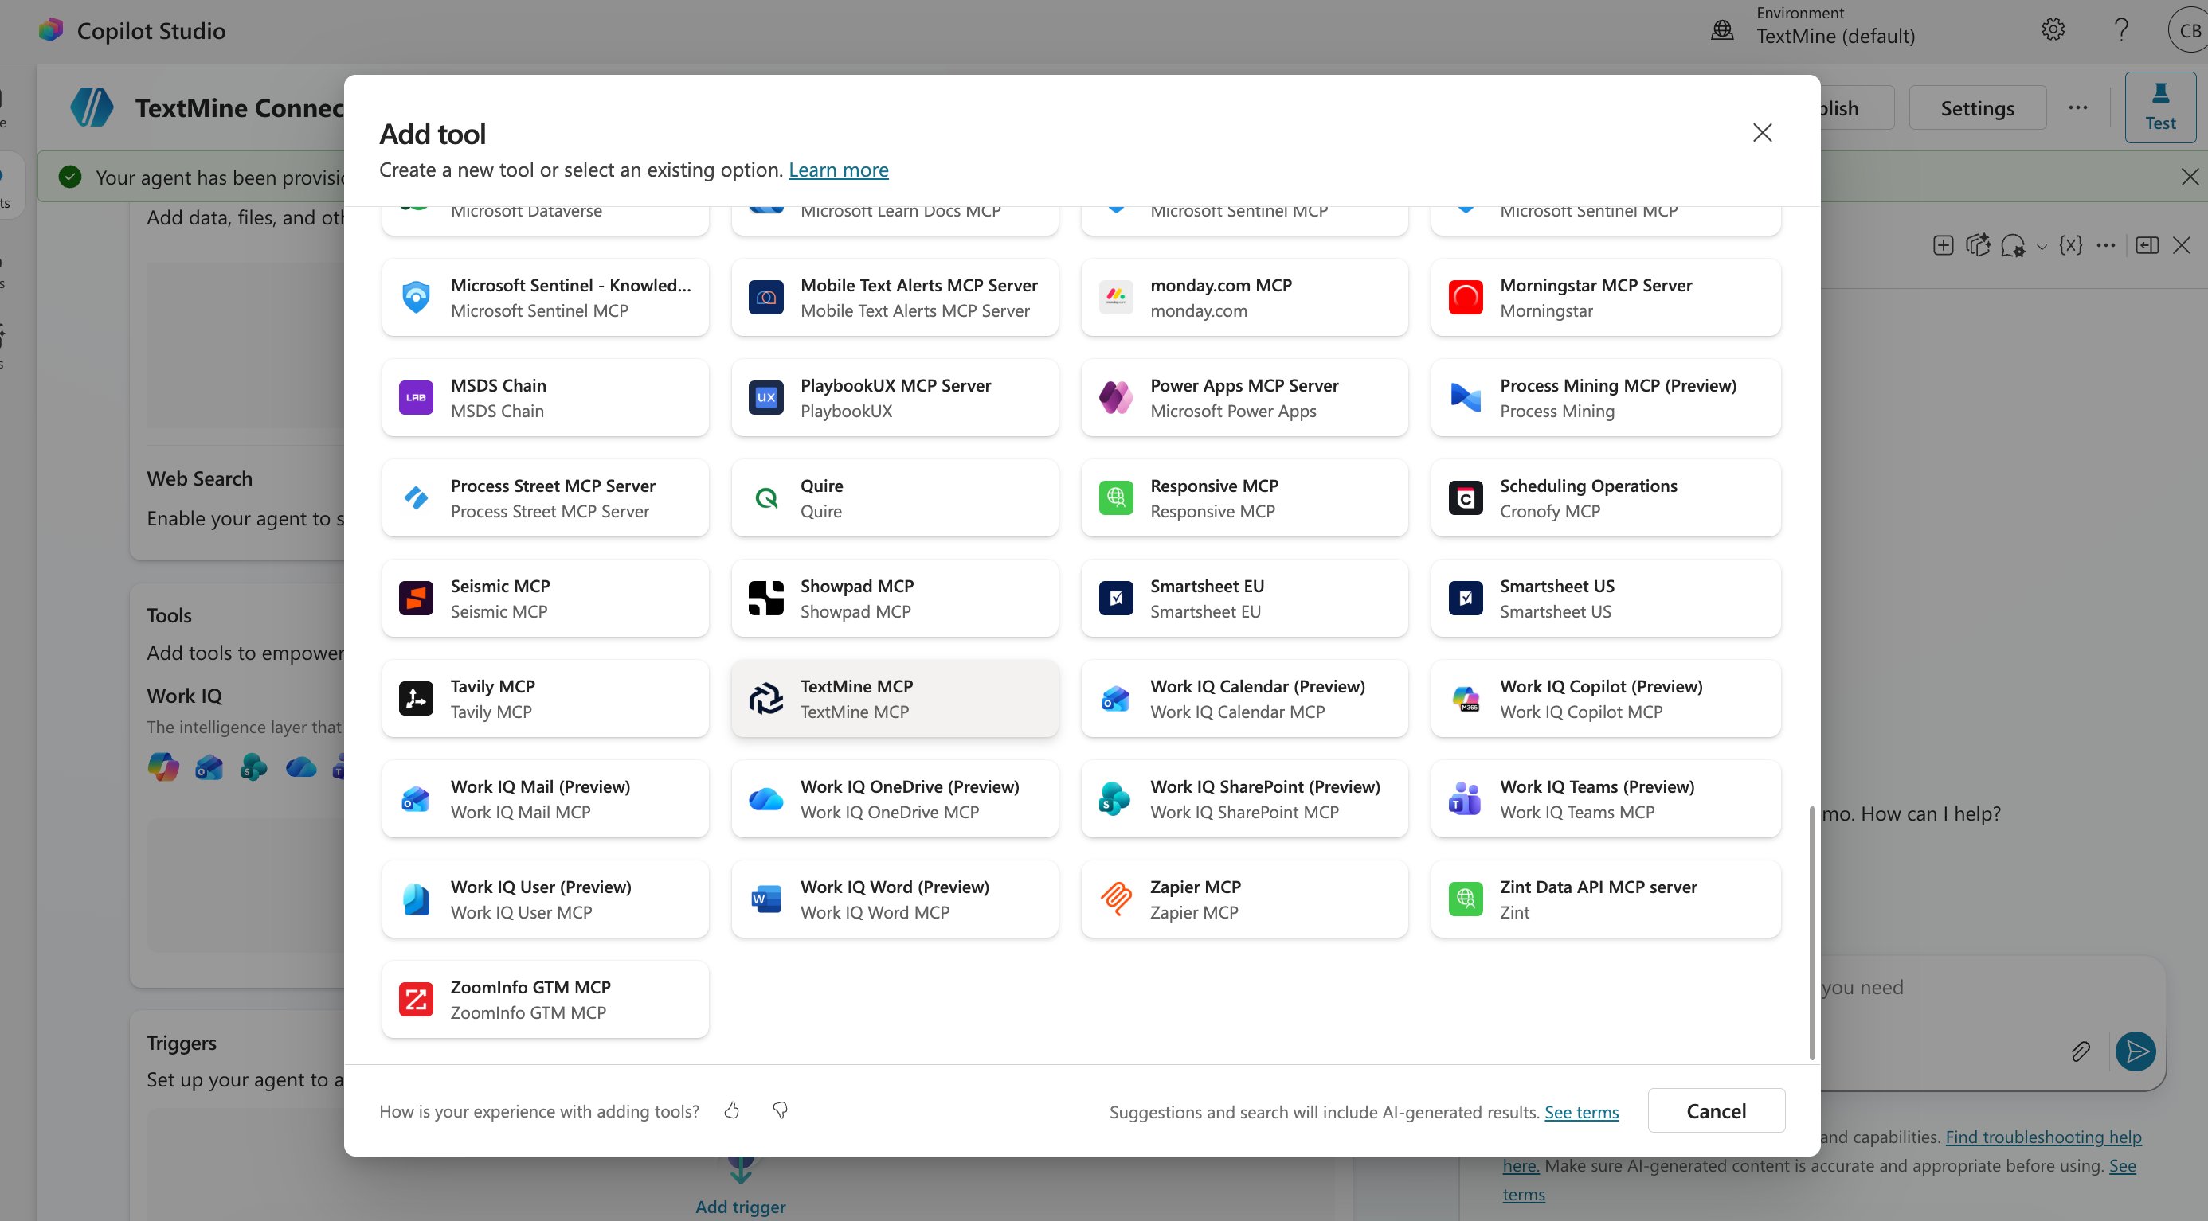Select the Smartsheet EU card
Image resolution: width=2208 pixels, height=1221 pixels.
click(x=1244, y=599)
